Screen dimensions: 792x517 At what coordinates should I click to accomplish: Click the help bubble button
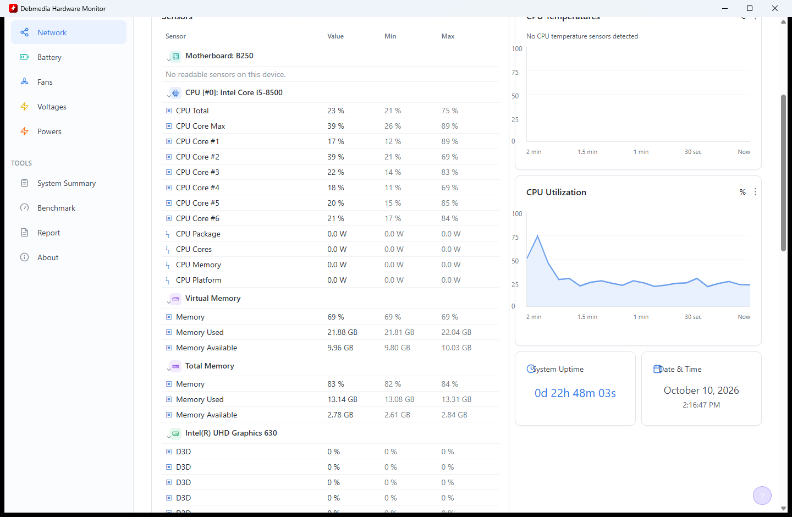762,496
